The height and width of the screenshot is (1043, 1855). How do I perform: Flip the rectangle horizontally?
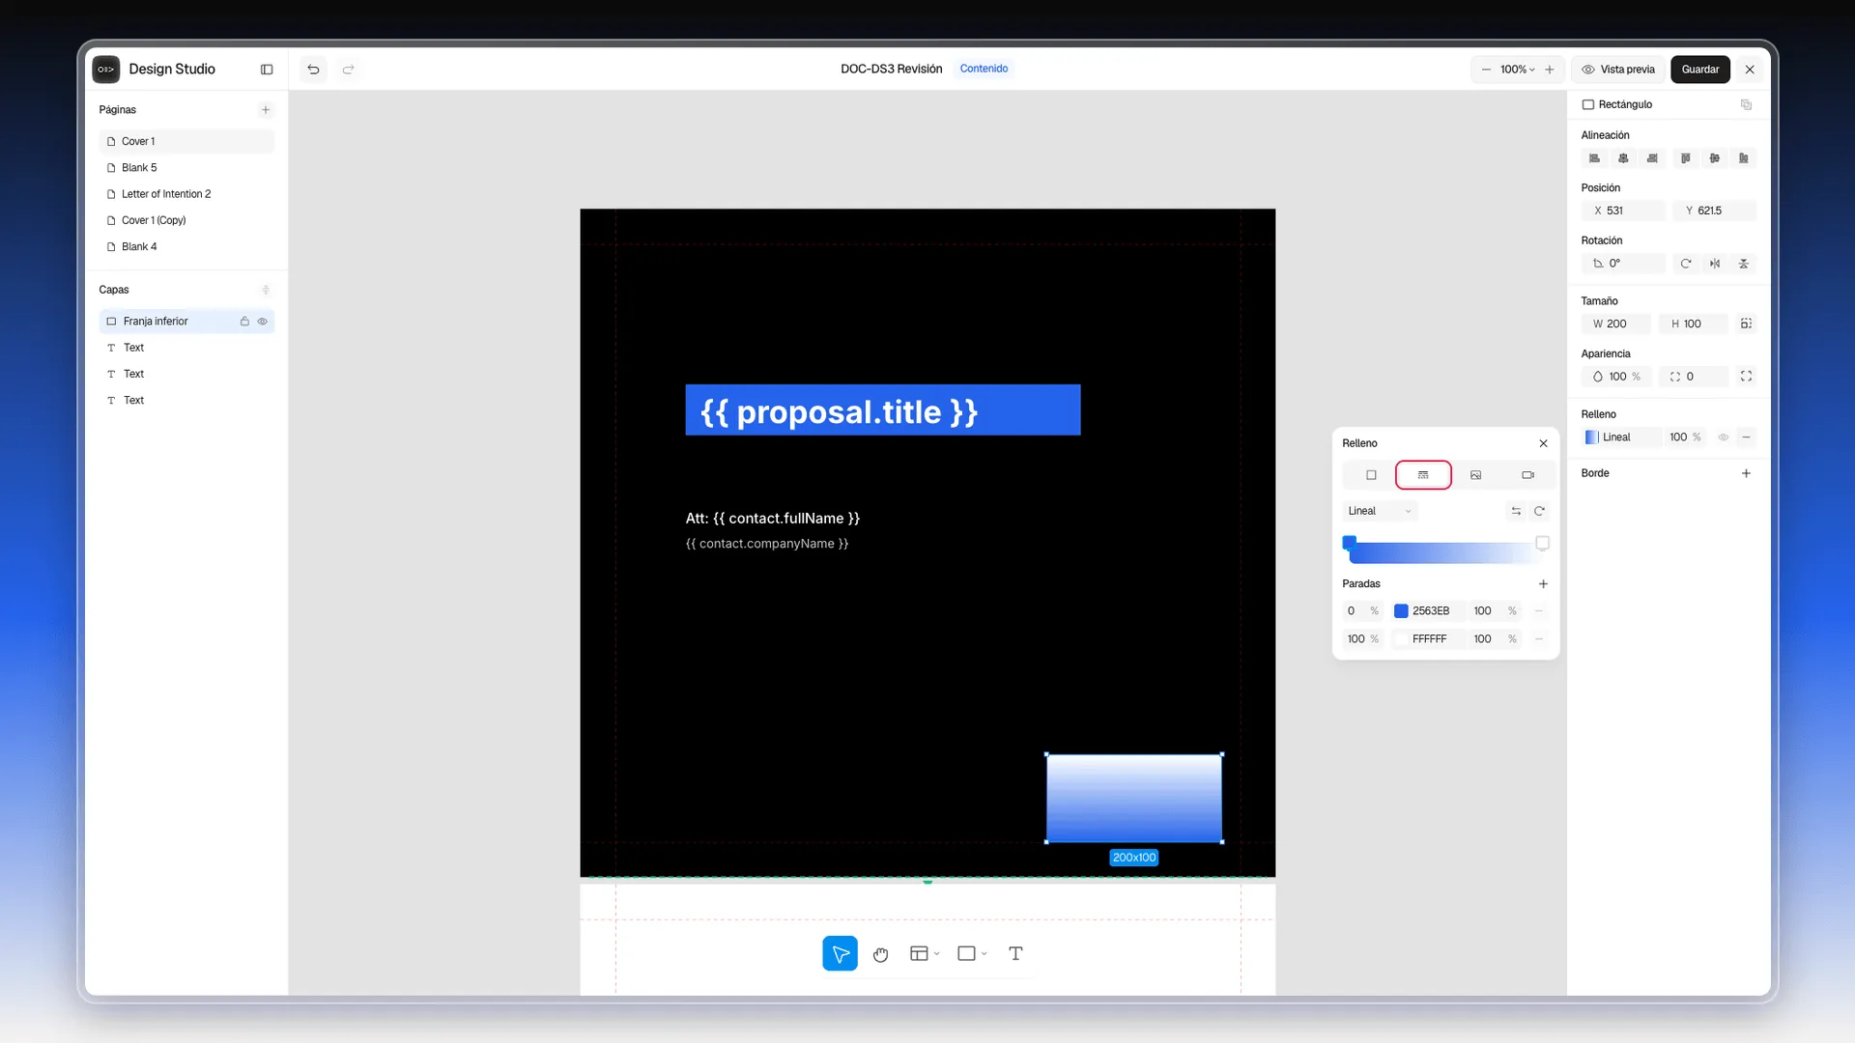(1715, 264)
